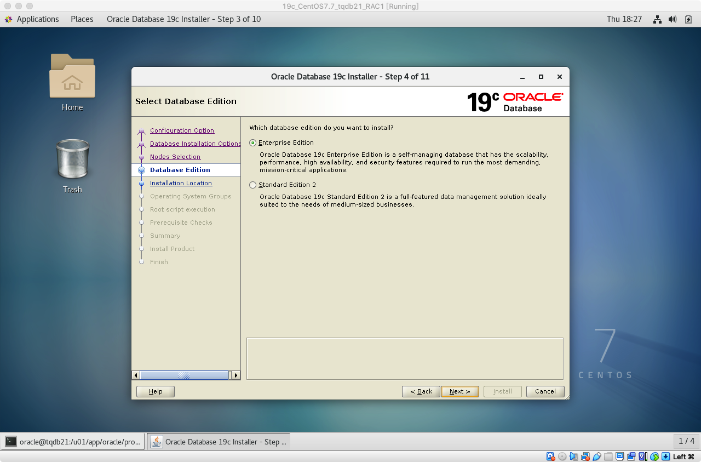701x462 pixels.
Task: Click the Next button
Action: point(460,391)
